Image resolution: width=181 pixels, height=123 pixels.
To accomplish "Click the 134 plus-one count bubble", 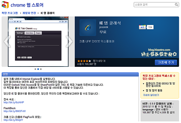I will (x=150, y=27).
